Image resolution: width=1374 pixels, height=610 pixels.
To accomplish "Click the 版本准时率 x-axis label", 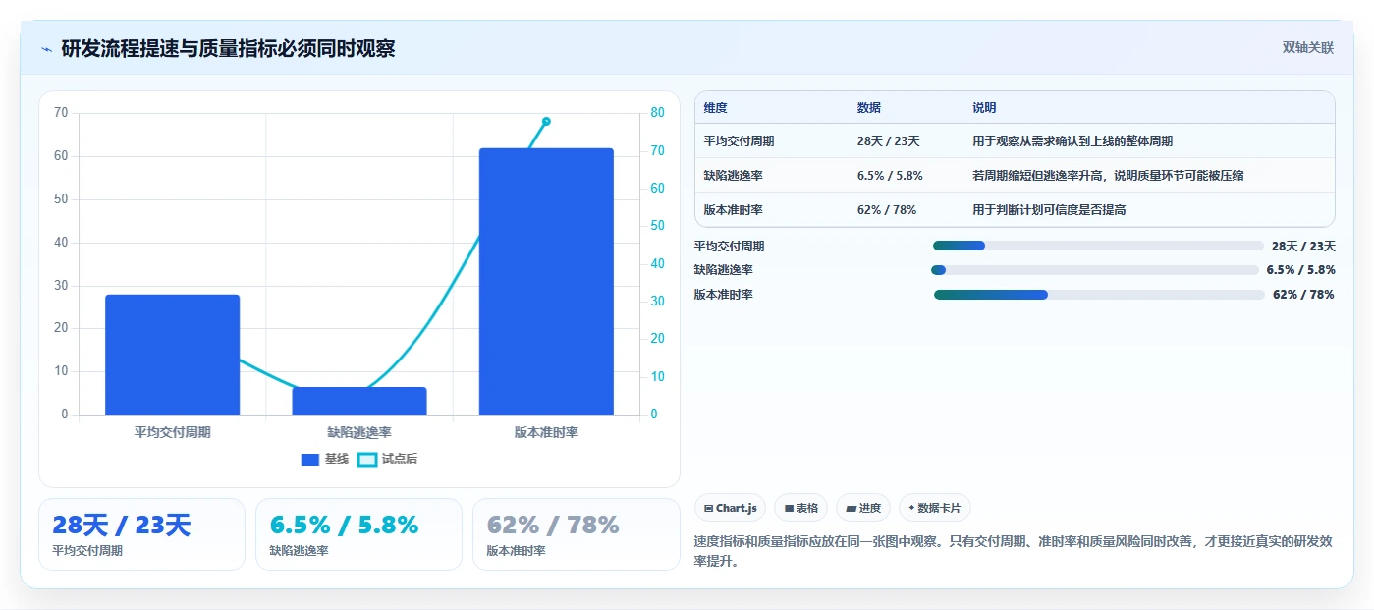I will point(546,432).
